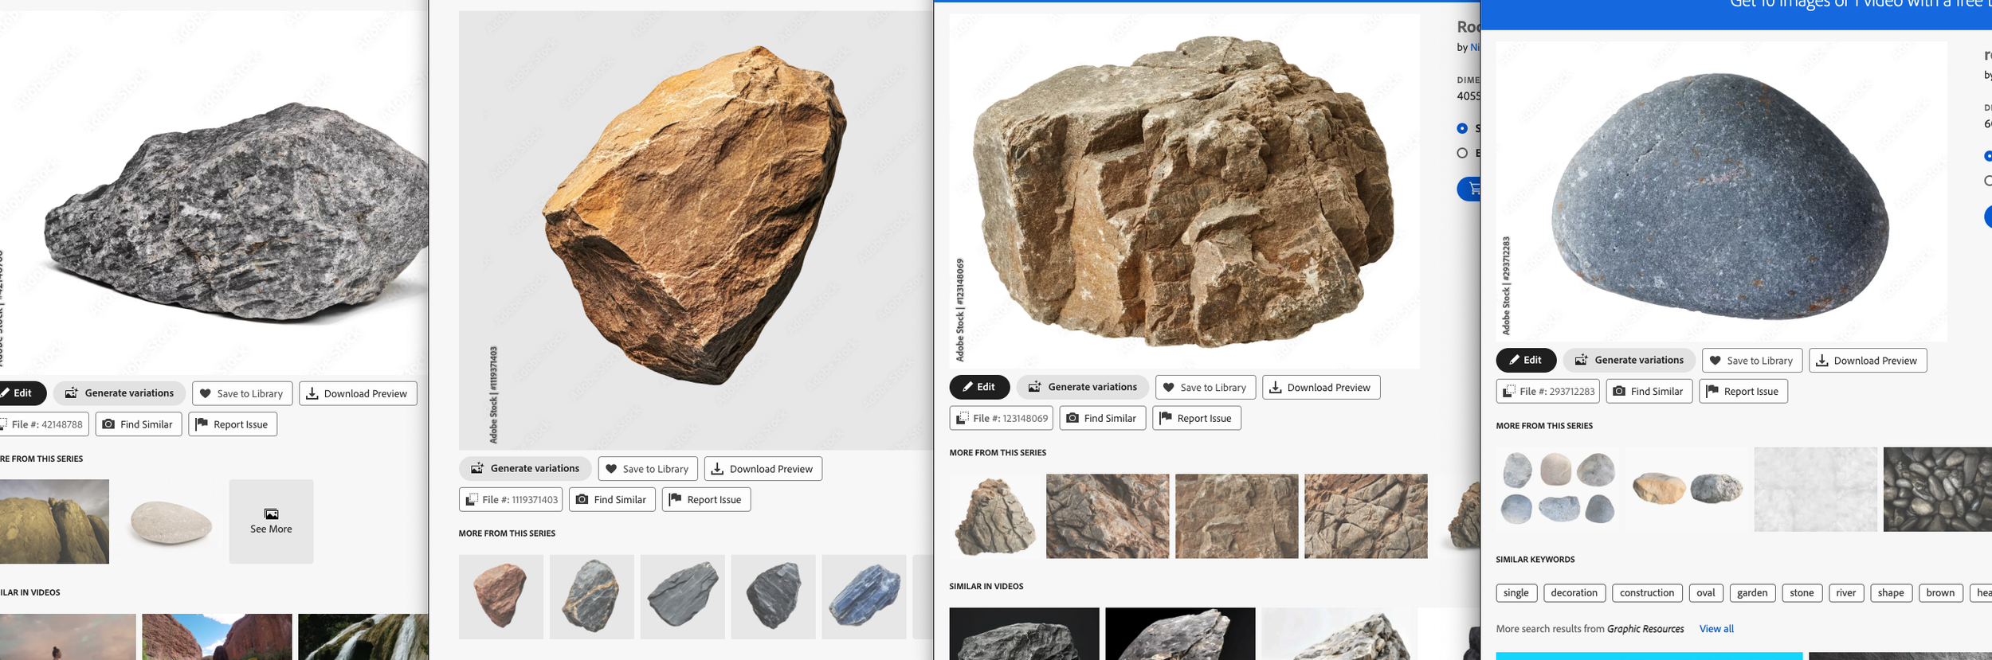The width and height of the screenshot is (1992, 660).
Task: Download preview of the blue pebble image
Action: [1868, 360]
